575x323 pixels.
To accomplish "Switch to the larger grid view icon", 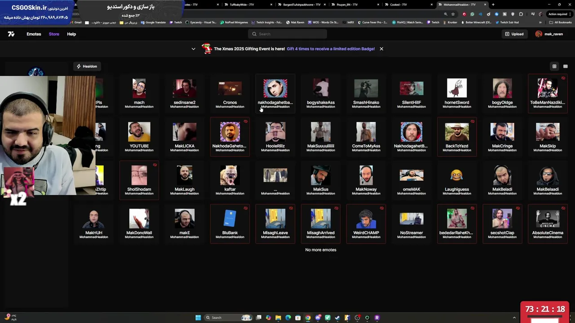I will tap(554, 66).
